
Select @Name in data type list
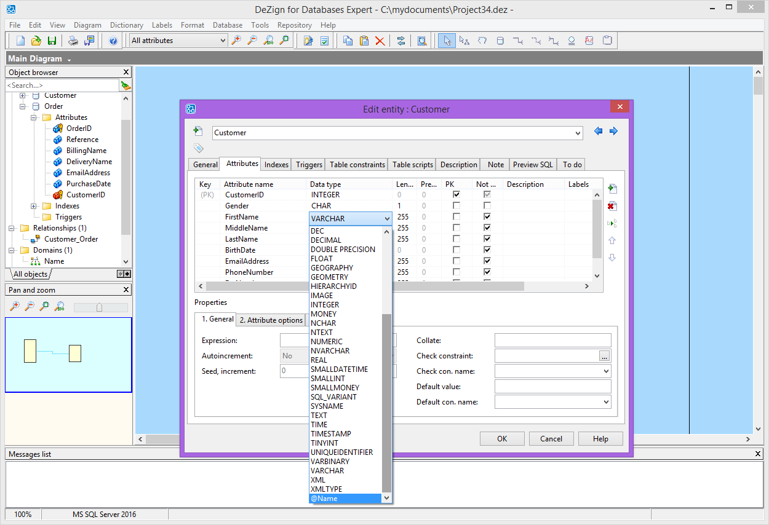(345, 499)
